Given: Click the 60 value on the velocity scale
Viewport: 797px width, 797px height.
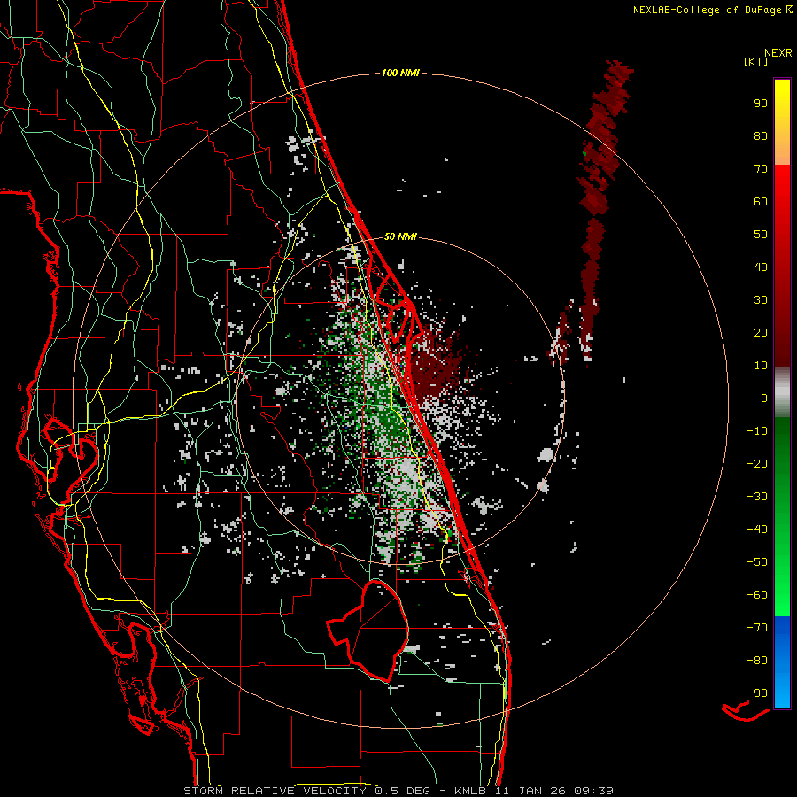Looking at the screenshot, I should click(x=761, y=201).
